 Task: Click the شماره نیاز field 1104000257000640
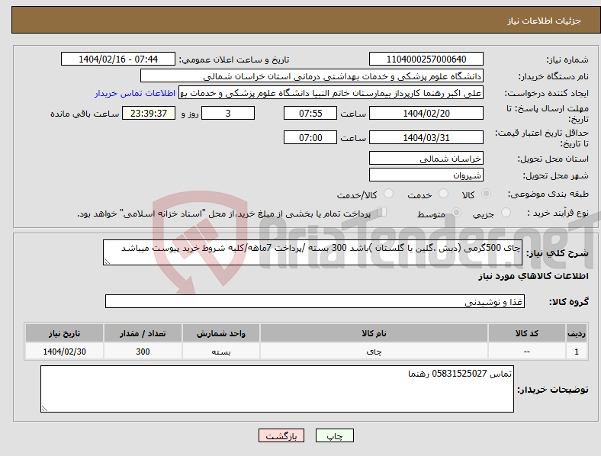pos(426,59)
